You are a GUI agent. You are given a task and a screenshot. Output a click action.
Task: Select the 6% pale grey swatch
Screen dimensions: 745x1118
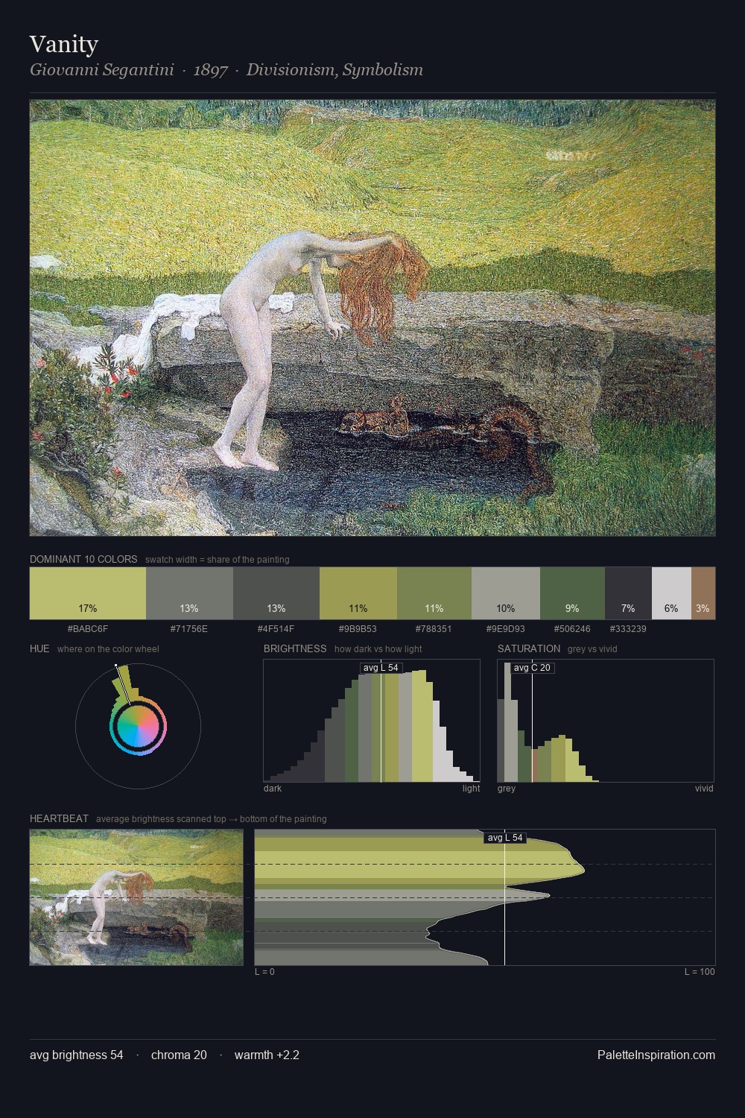(671, 593)
